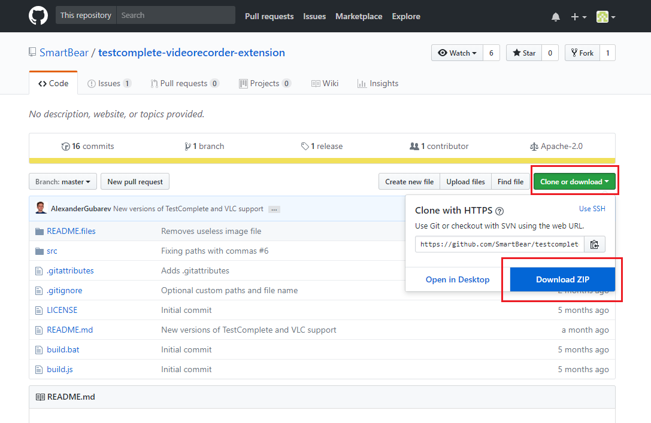The height and width of the screenshot is (423, 651).
Task: View the 1 branch link
Action: click(x=204, y=147)
